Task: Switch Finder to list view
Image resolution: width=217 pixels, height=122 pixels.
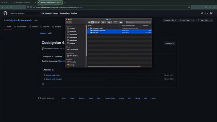Action: [x=92, y=22]
